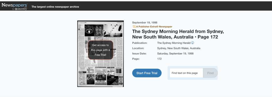This screenshot has height=98, width=272.
Task: Click the Newspapers.com logo
Action: tap(15, 6)
